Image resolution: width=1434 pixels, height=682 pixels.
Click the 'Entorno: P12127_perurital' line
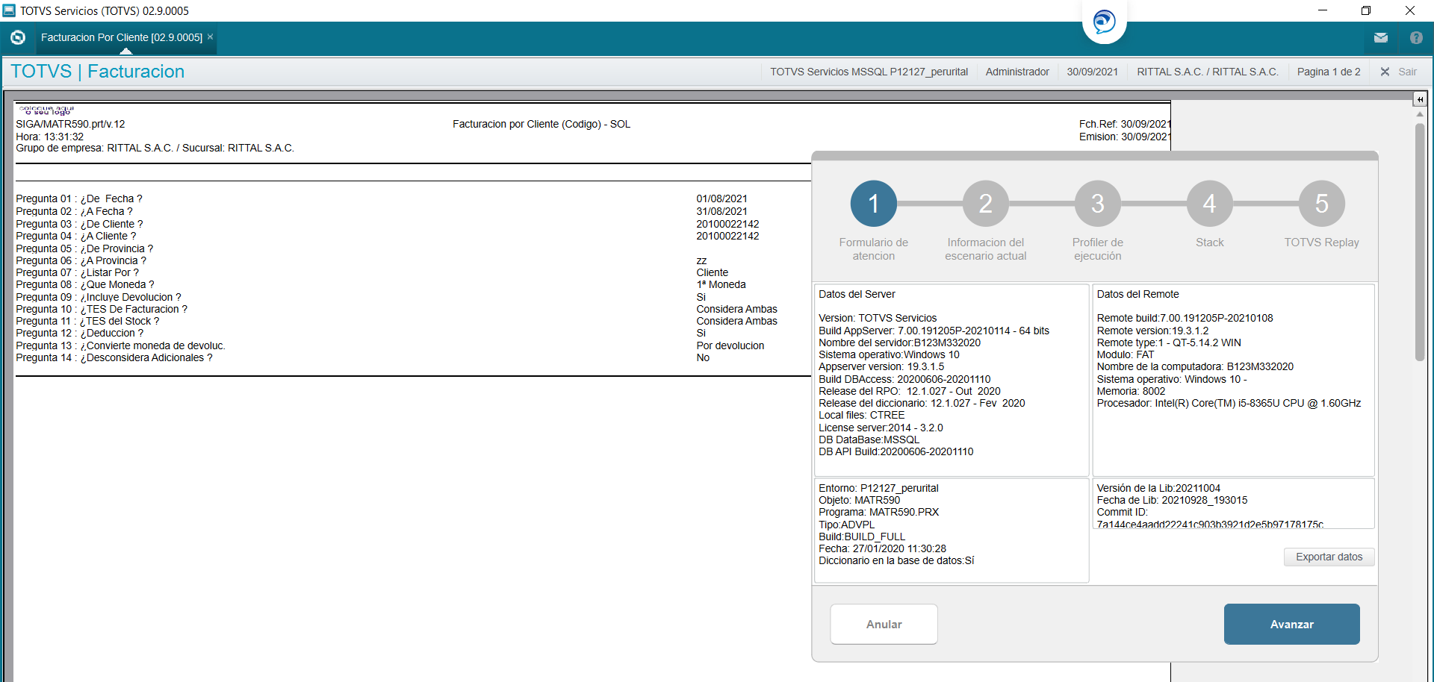coord(878,488)
